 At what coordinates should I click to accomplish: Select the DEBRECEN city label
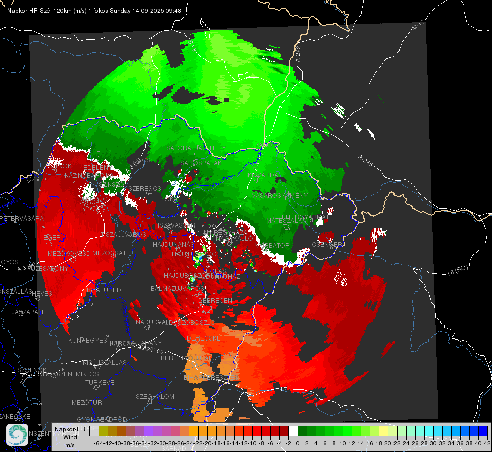tap(215, 300)
